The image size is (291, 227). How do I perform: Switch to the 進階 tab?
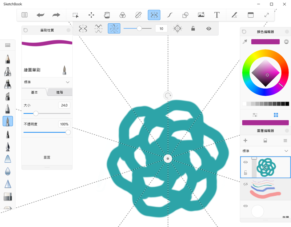click(x=60, y=92)
